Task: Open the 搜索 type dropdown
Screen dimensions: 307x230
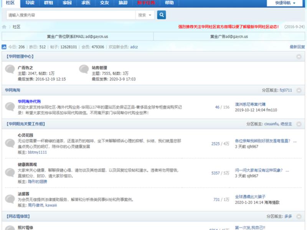Action: click(145, 15)
